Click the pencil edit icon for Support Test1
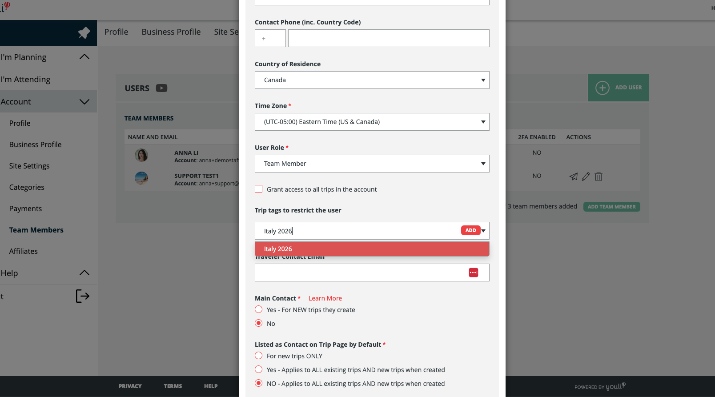Viewport: 715px width, 397px height. (586, 176)
